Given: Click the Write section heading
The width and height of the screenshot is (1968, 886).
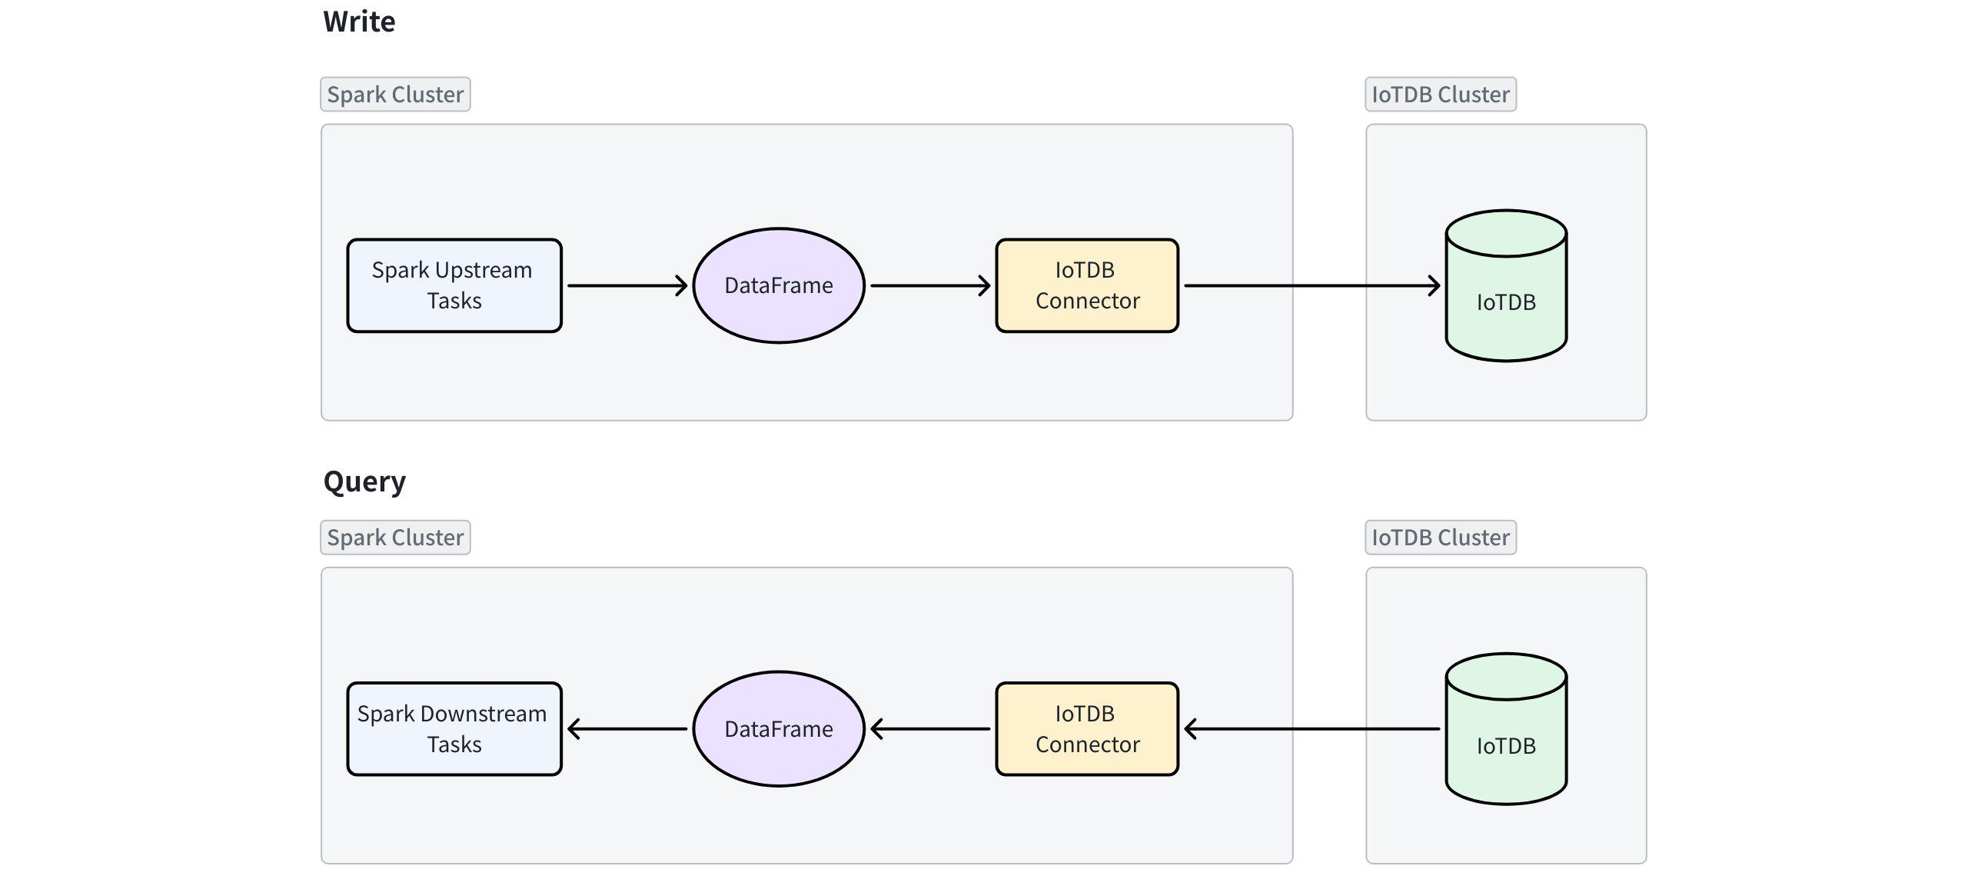Looking at the screenshot, I should [x=359, y=22].
